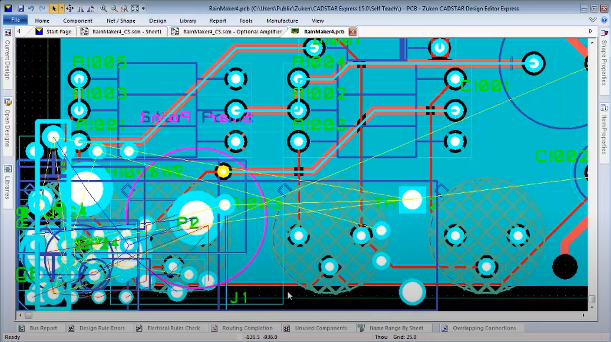
Task: Open the Library ribbon tab
Action: (188, 21)
